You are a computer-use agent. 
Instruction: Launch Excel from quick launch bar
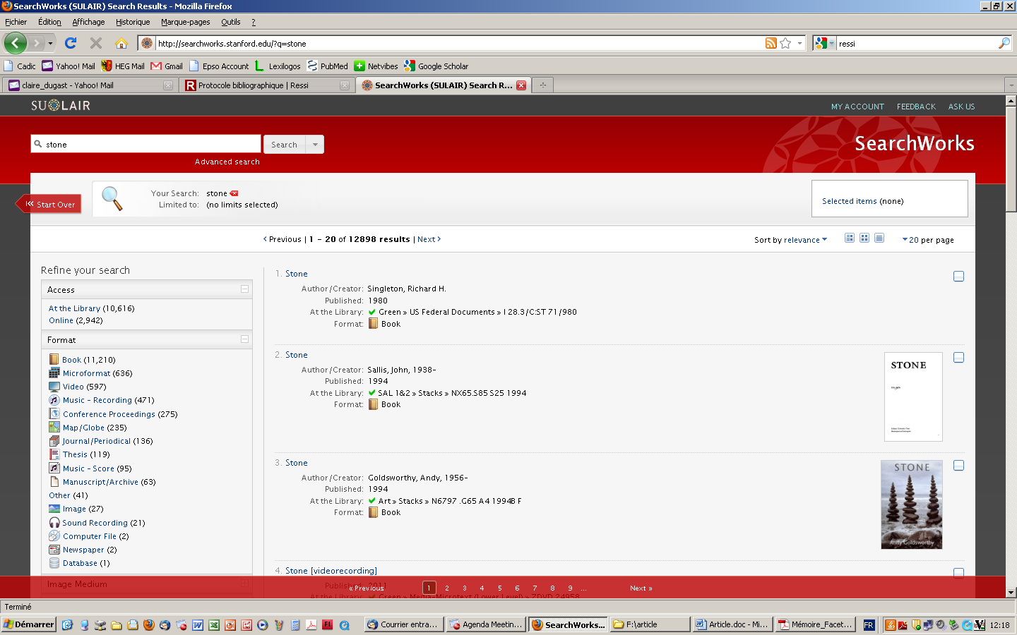(214, 625)
